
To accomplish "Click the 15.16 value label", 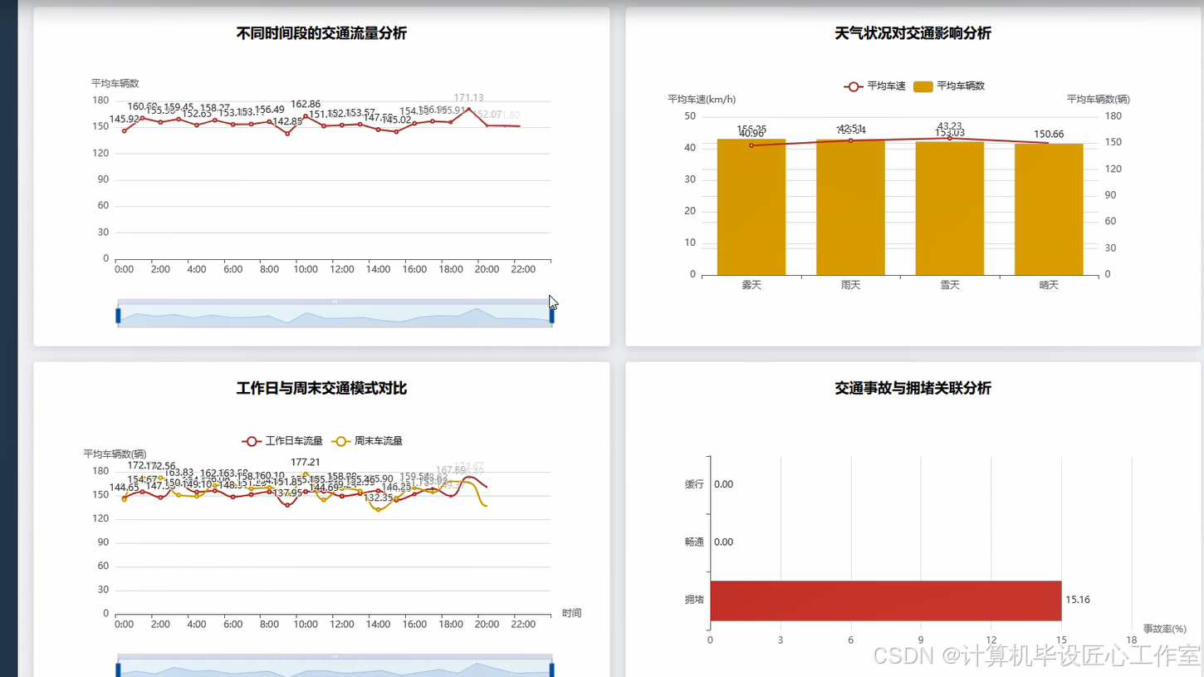I will coord(1078,600).
